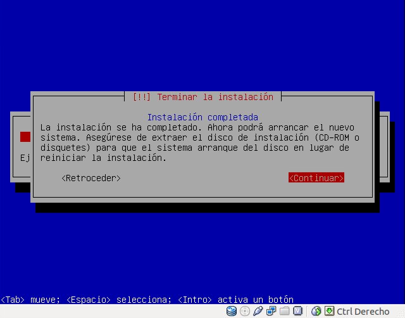Viewport: 405px width, 318px height.
Task: Click the red progress block in background dialog
Action: pyautogui.click(x=25, y=137)
